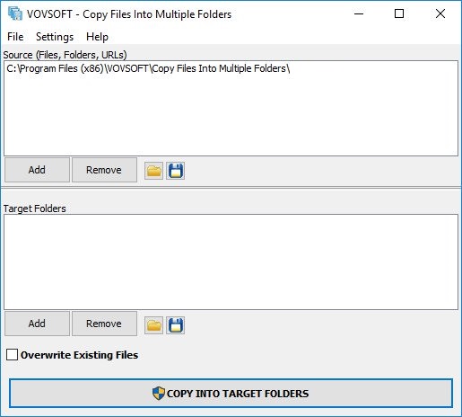Image resolution: width=462 pixels, height=417 pixels.
Task: Close the Copy Files Into Multiple Folders window
Action: 440,13
